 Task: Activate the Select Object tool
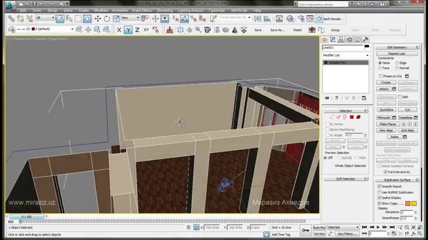60,19
